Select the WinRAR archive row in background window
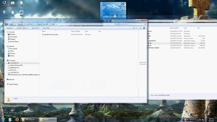 (176, 48)
